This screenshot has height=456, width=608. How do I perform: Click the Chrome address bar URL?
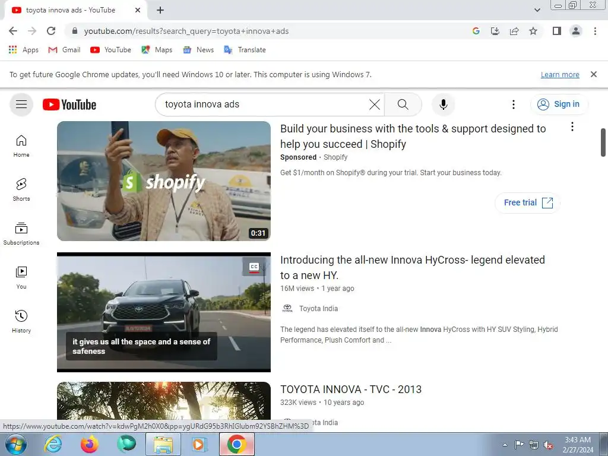click(x=186, y=31)
